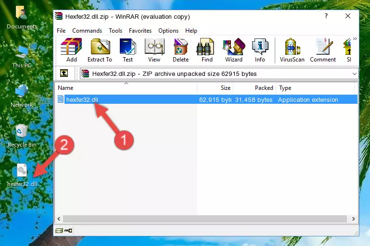Click the password key icon in status bar

[68, 231]
